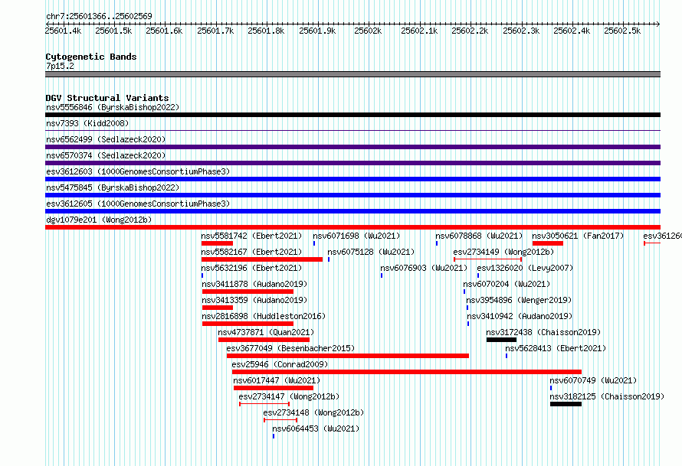Open nsv3413359 (Audano2019) variant

point(254,300)
